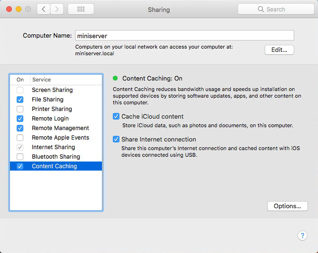Go back with the left arrow button
This screenshot has height=253, width=318.
[x=43, y=9]
